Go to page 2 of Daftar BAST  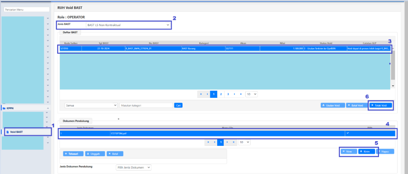[221, 94]
